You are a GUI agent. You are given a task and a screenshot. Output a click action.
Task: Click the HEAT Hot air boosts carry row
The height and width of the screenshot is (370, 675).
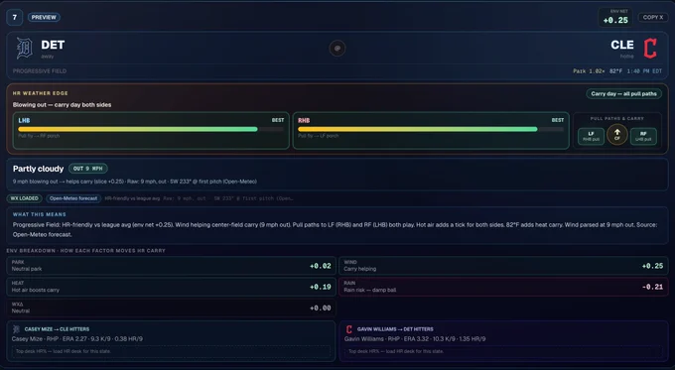click(172, 287)
